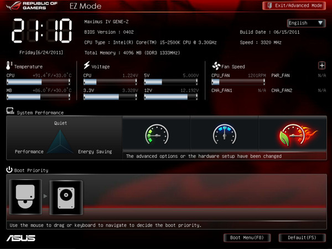332x249 pixels.
Task: Click the Boot Priority power icon
Action: [x=9, y=170]
